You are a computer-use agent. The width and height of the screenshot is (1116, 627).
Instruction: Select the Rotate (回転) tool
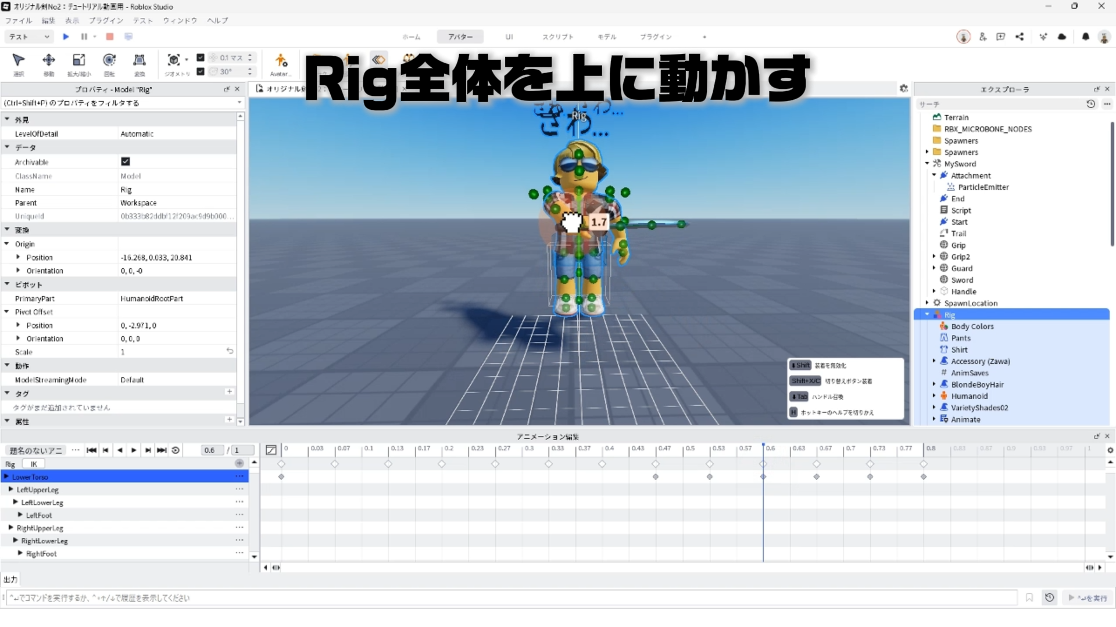click(x=109, y=60)
